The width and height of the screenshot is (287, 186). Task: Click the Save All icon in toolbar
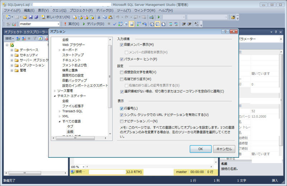[x=36, y=17]
